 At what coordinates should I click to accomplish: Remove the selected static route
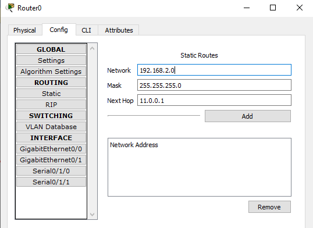(x=269, y=207)
